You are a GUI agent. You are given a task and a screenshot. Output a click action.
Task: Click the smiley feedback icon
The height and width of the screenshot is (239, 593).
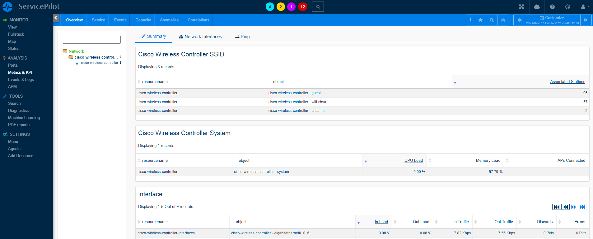568,7
